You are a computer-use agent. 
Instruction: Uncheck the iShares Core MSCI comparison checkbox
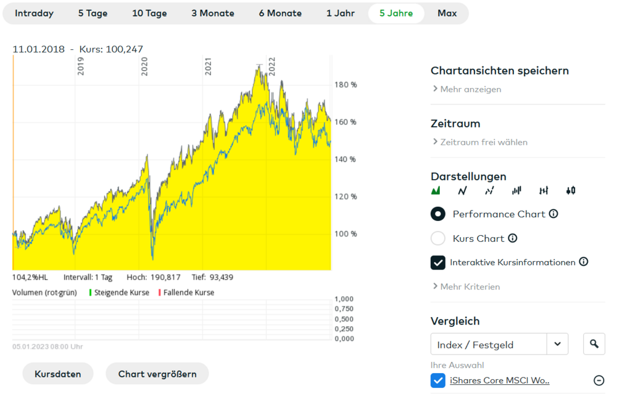click(438, 380)
